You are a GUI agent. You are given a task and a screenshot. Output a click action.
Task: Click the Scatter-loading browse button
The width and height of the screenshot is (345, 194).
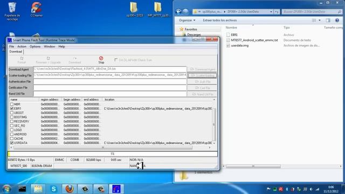click(202, 75)
